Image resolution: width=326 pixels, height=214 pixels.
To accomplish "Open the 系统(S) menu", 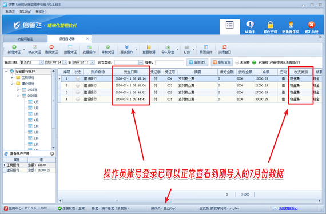I will [x=10, y=11].
